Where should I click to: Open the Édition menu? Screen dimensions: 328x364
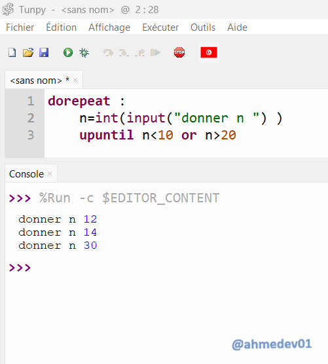62,27
